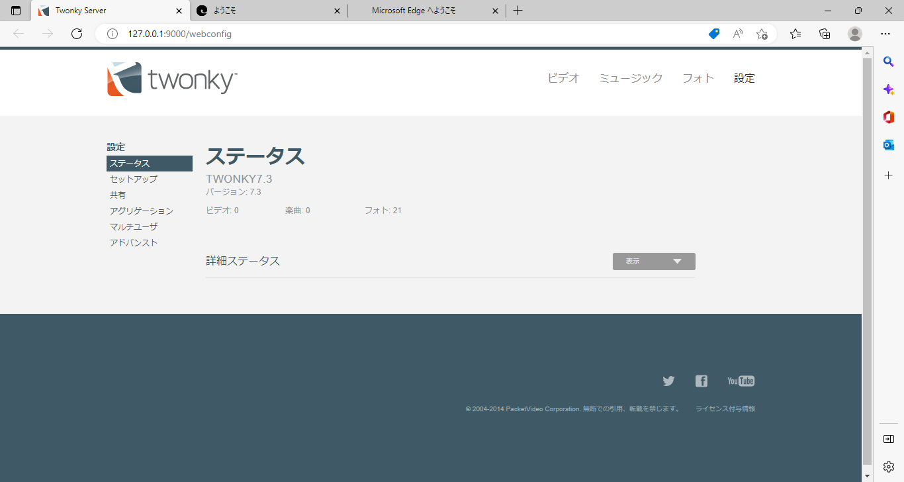Image resolution: width=904 pixels, height=482 pixels.
Task: Open the フォト navigation item
Action: (698, 78)
